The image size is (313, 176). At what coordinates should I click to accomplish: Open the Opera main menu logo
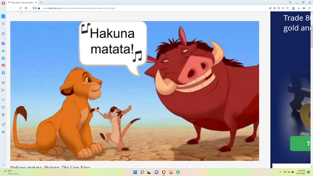3,3
